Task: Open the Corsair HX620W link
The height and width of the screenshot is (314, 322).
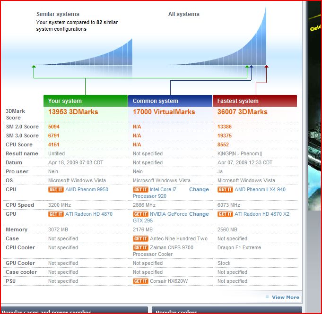Action: pos(169,281)
